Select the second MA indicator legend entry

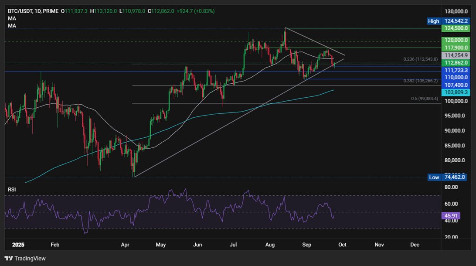click(x=12, y=26)
